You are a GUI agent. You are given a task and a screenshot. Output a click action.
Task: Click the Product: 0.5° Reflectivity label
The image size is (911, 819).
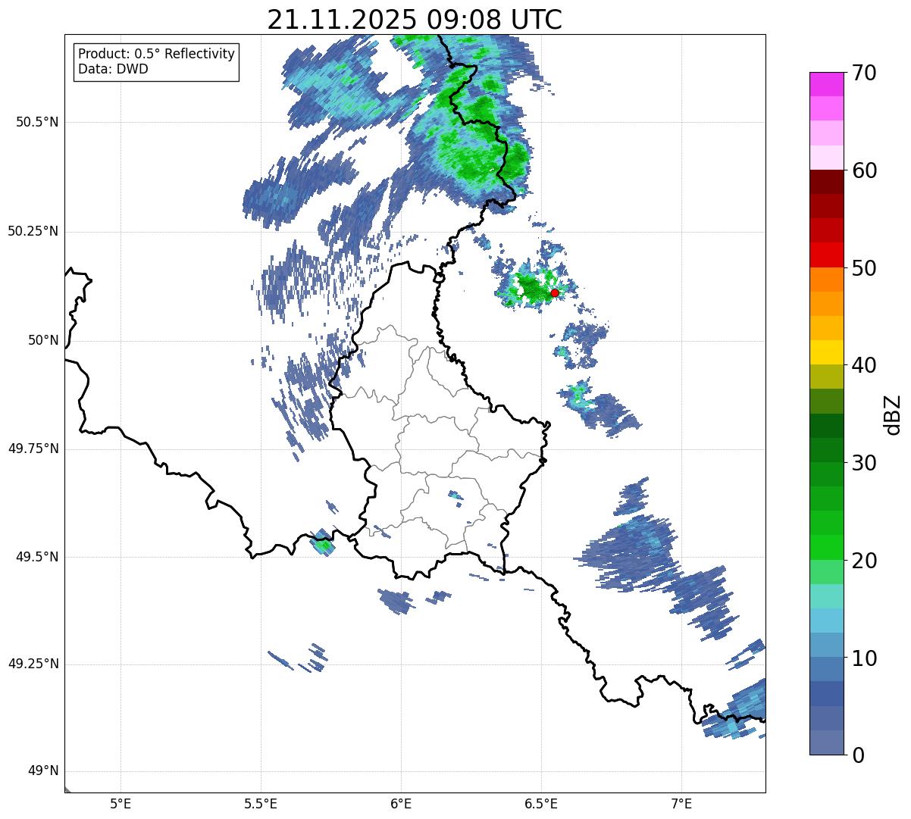[x=156, y=54]
